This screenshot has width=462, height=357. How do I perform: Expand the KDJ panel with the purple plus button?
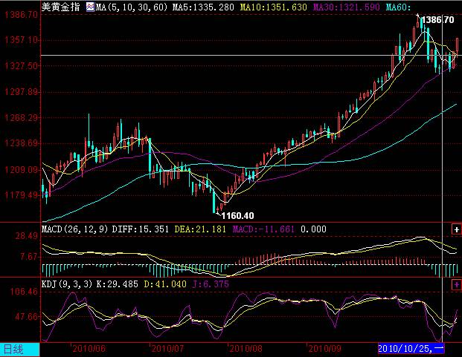click(x=456, y=284)
